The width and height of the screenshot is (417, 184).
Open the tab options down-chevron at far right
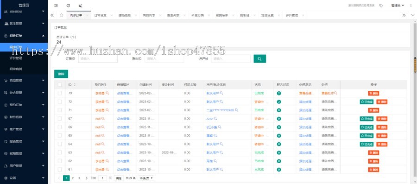coord(412,15)
